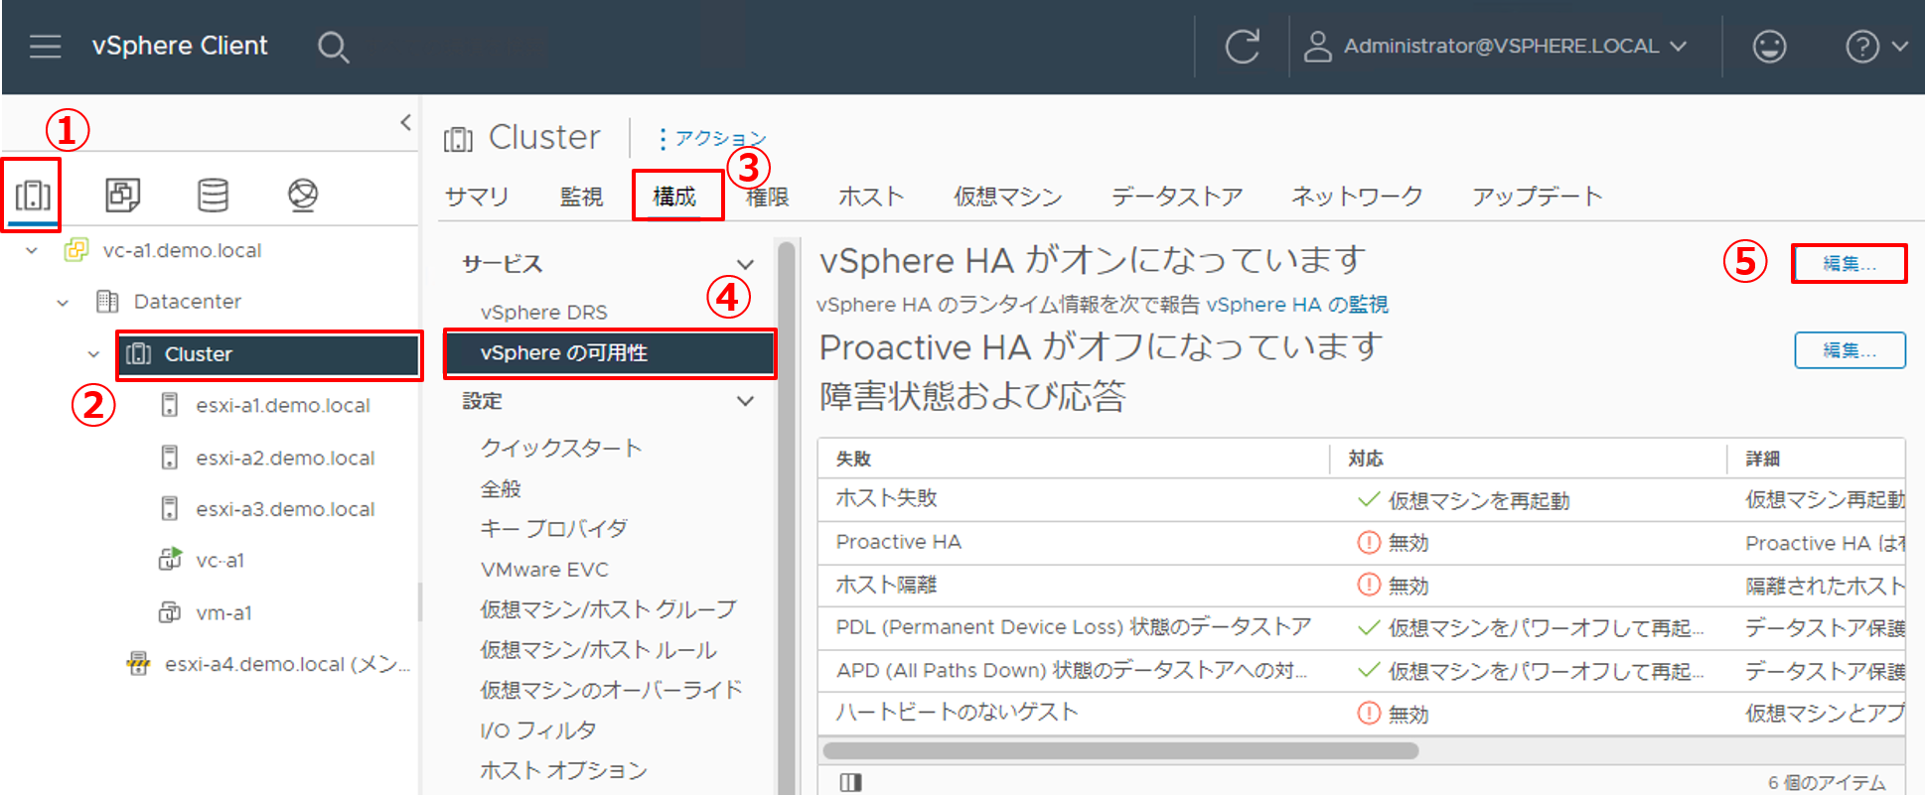Switch to VMs and Templates view
The image size is (1925, 795).
pos(122,195)
